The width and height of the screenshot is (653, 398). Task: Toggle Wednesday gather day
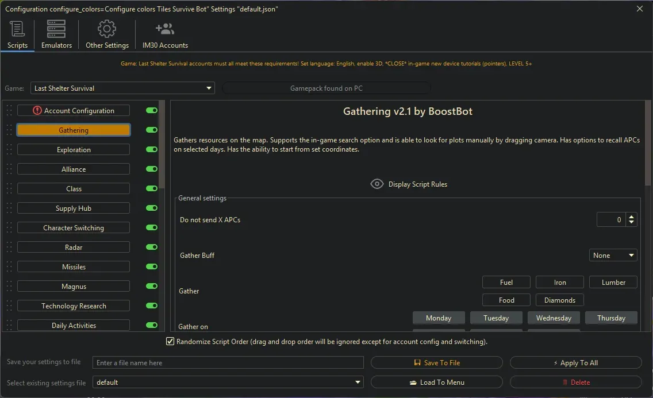tap(554, 318)
